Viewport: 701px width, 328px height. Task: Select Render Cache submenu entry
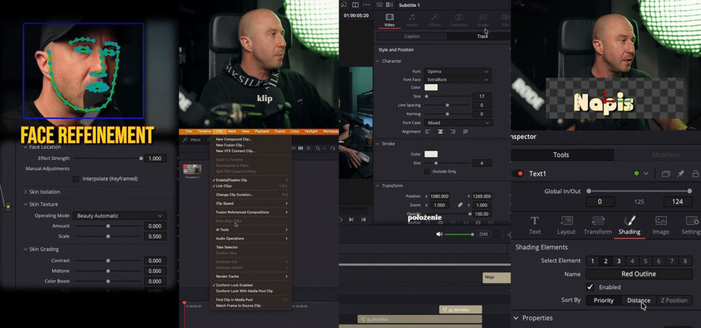click(x=252, y=276)
